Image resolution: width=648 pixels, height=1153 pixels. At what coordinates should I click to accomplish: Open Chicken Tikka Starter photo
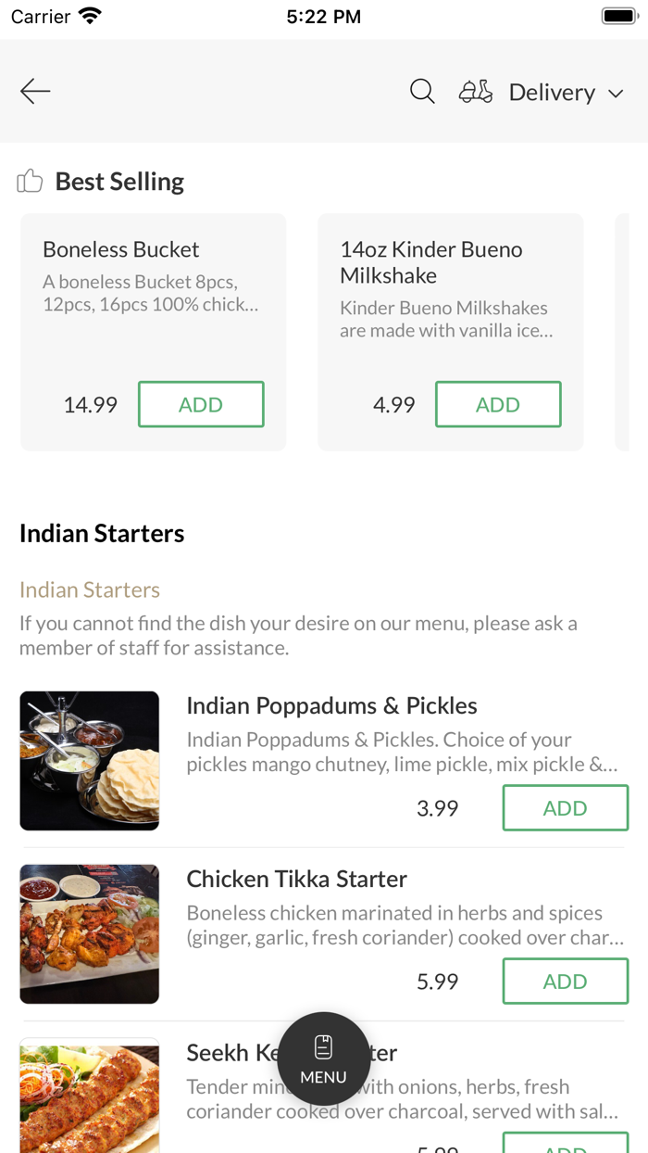[90, 933]
